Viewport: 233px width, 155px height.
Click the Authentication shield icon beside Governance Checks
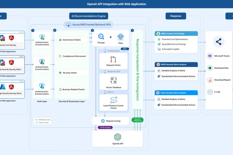[42, 37]
